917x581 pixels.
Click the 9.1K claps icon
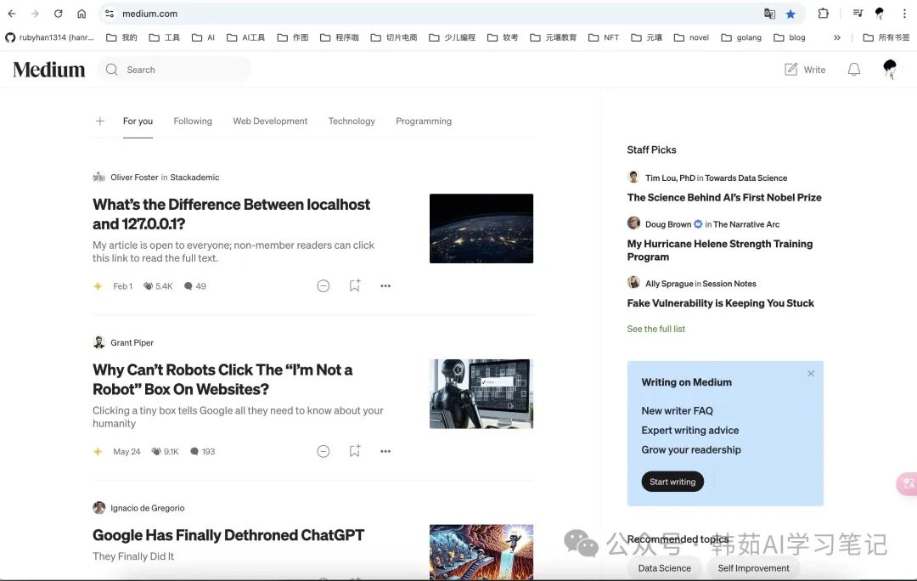tap(156, 452)
